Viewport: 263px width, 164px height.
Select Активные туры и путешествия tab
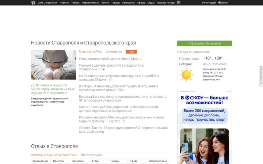coord(54,155)
